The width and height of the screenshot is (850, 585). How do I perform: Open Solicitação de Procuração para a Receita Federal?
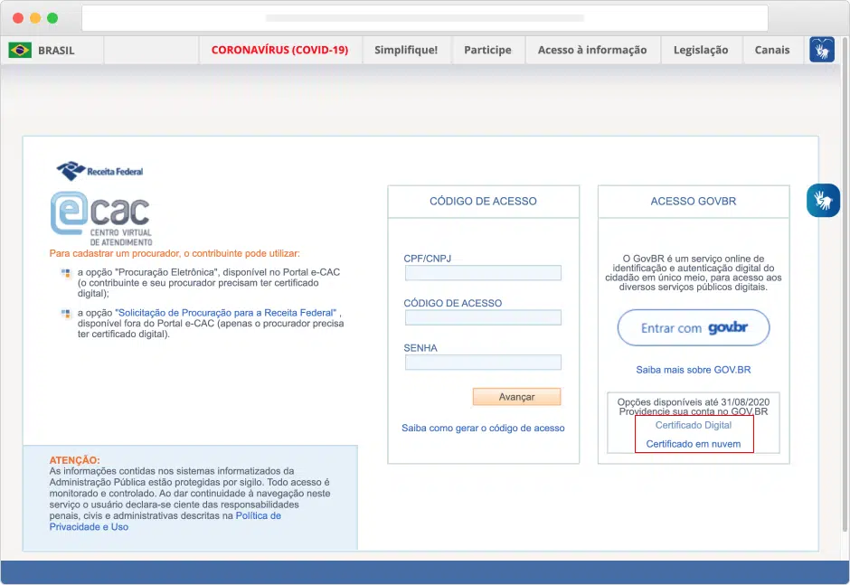(x=225, y=313)
